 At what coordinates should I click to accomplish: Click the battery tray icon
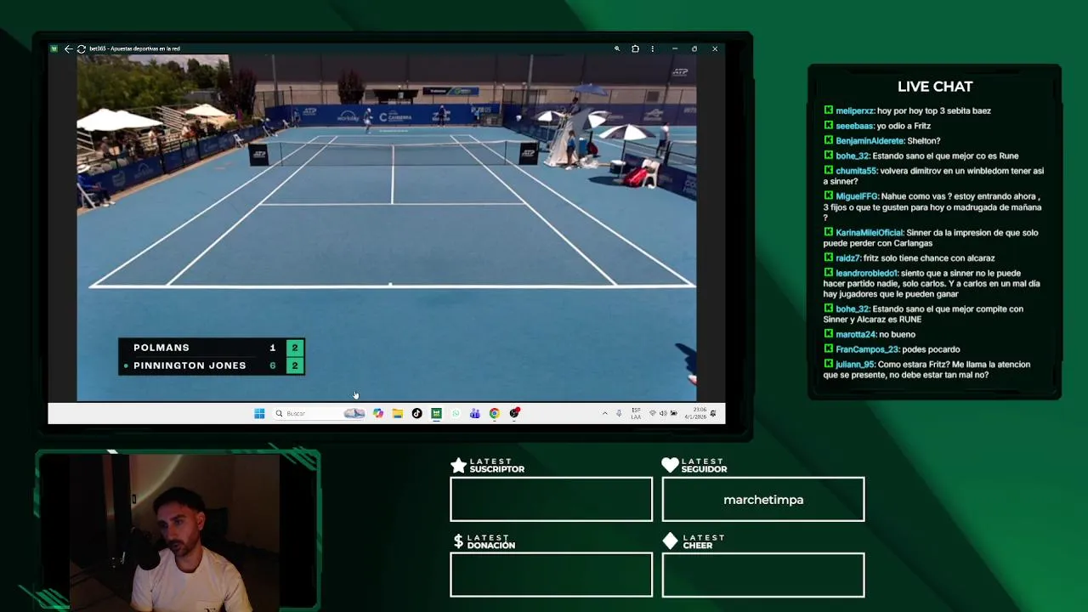point(673,413)
